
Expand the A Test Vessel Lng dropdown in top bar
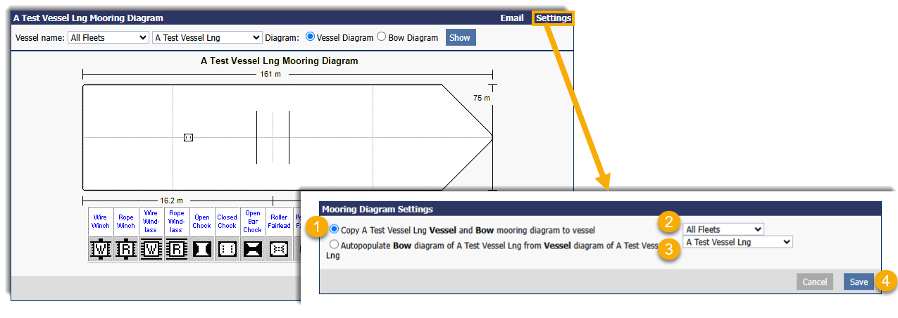coord(207,38)
